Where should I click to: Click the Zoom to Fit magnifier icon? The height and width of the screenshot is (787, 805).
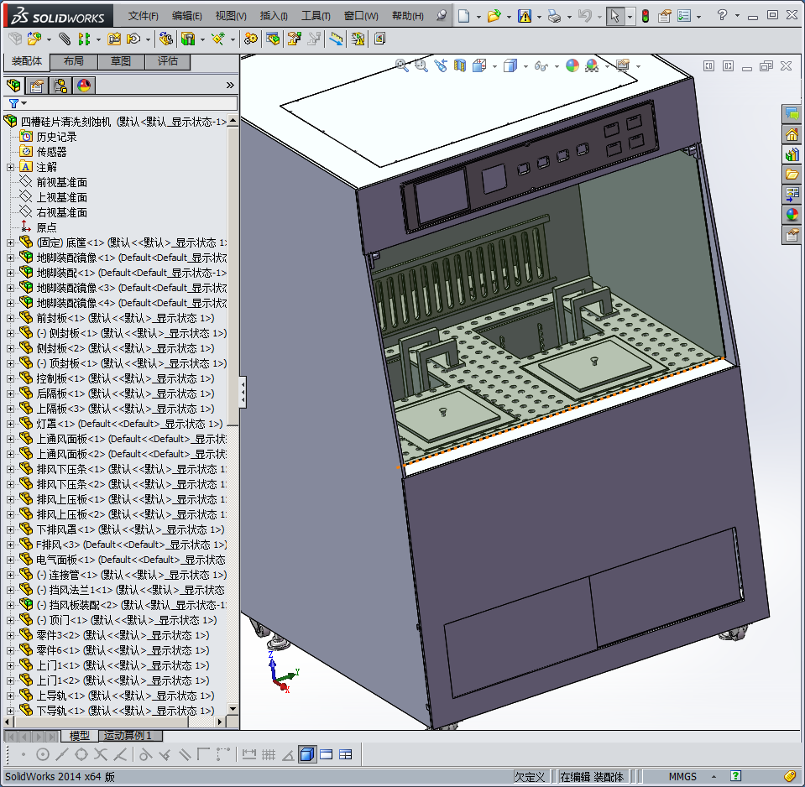[402, 65]
